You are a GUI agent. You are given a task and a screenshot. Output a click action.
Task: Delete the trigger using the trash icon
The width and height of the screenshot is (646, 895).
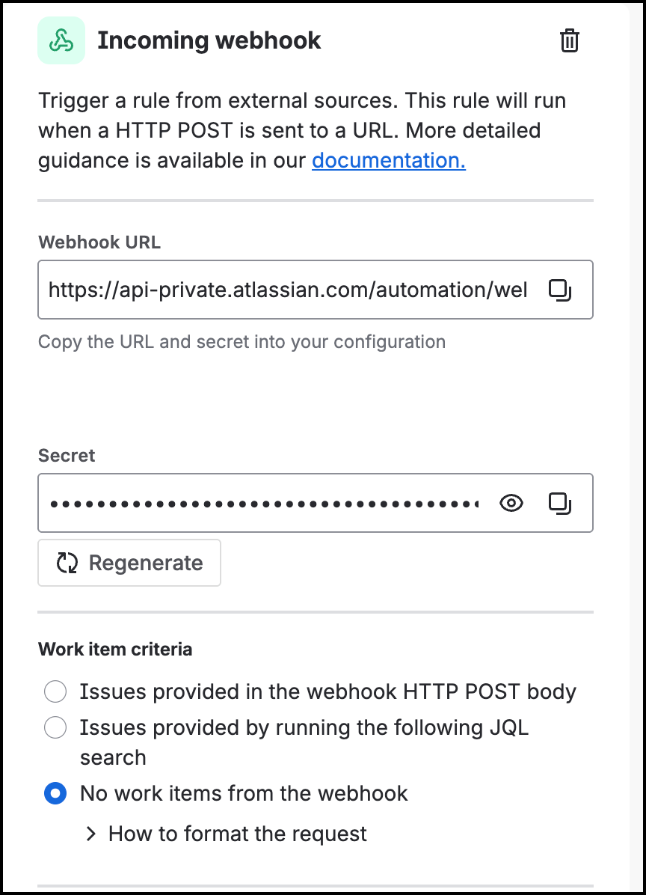569,41
